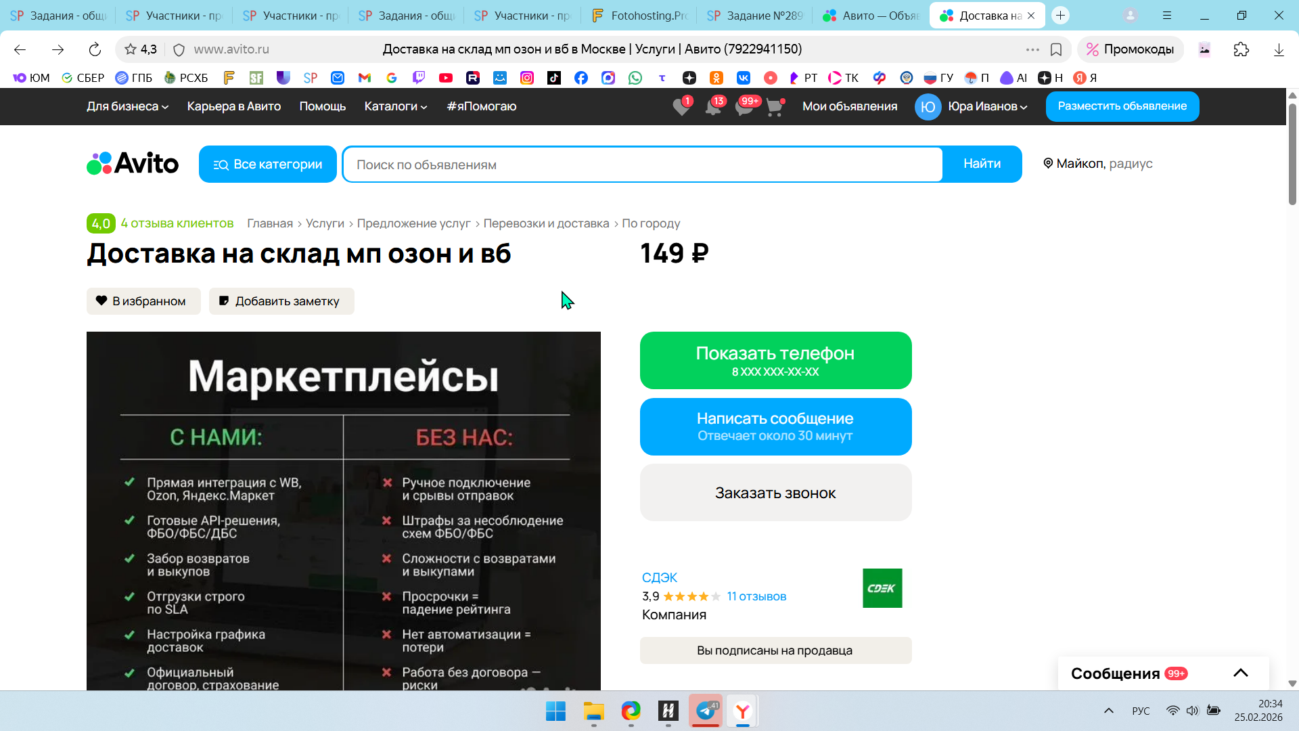Click the "Поиск по объявлениям" search field

pos(641,164)
